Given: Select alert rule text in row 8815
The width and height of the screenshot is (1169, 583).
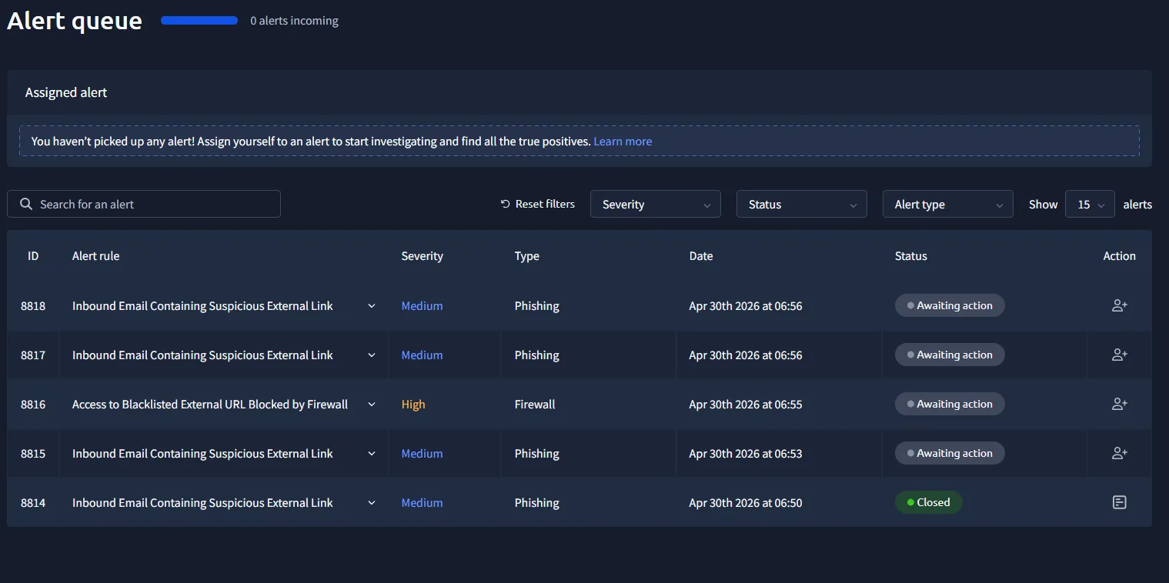Looking at the screenshot, I should [x=202, y=454].
